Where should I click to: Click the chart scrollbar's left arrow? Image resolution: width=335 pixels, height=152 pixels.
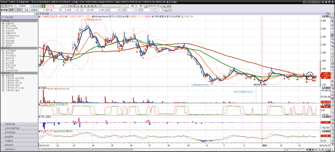tap(40, 150)
